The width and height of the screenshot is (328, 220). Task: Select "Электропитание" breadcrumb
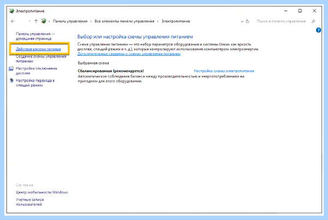click(x=175, y=21)
